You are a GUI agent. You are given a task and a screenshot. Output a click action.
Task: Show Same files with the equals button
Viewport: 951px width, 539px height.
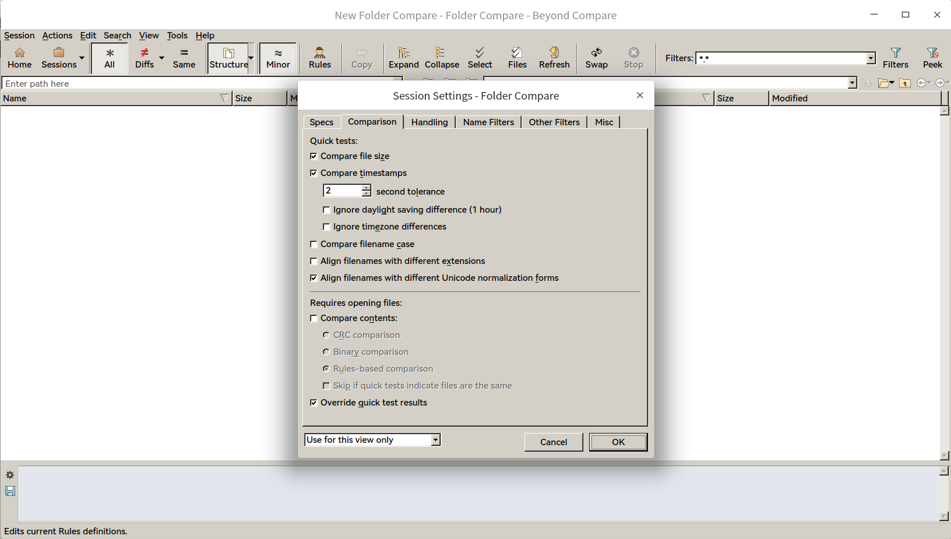(184, 58)
